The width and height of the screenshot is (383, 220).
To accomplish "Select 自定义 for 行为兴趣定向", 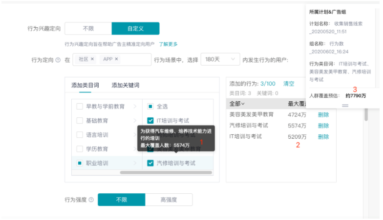I will click(136, 28).
